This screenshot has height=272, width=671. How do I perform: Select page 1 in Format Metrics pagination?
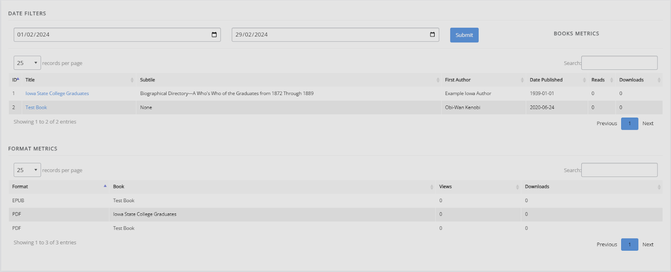(x=629, y=244)
